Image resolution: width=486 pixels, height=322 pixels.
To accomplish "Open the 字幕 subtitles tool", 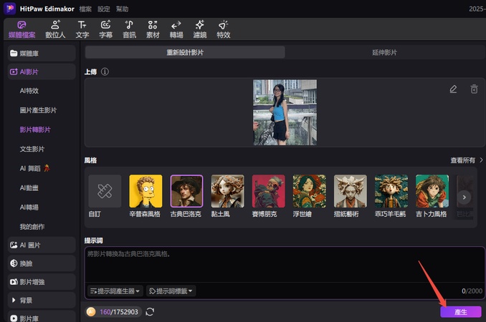I will (x=105, y=29).
